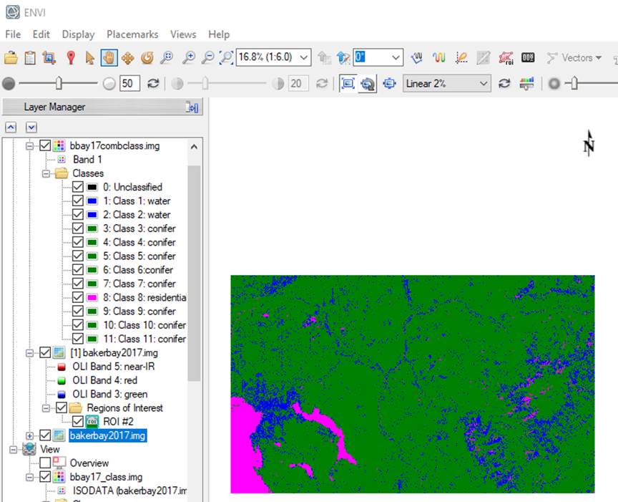This screenshot has height=502, width=618.
Task: Click the Rotate view tool
Action: click(147, 57)
